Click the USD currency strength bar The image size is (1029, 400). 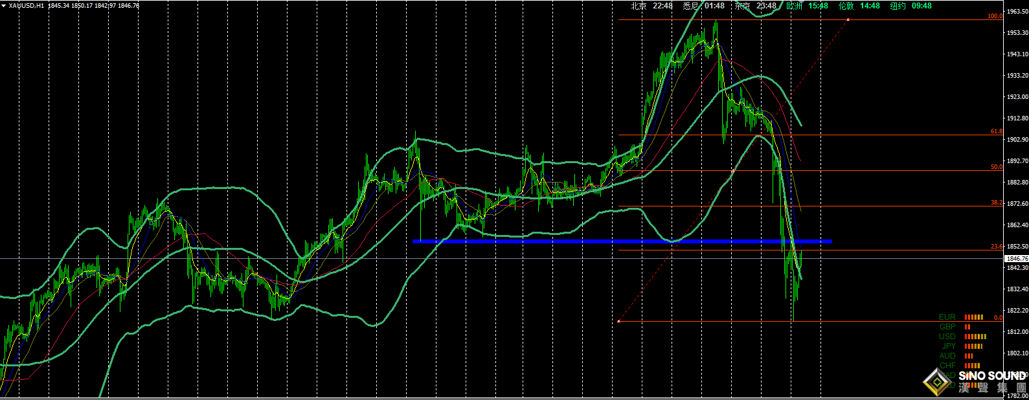coord(975,337)
